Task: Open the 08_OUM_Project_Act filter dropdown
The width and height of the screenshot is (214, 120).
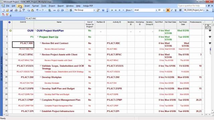Action: point(204,10)
